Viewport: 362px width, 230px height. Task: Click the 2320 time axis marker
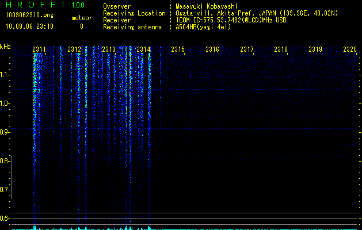click(x=350, y=49)
